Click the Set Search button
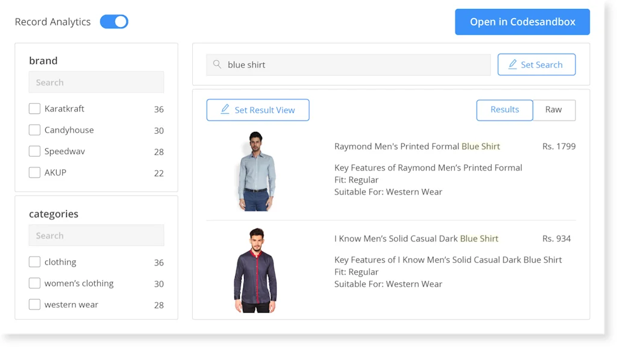617x347 pixels. [536, 64]
